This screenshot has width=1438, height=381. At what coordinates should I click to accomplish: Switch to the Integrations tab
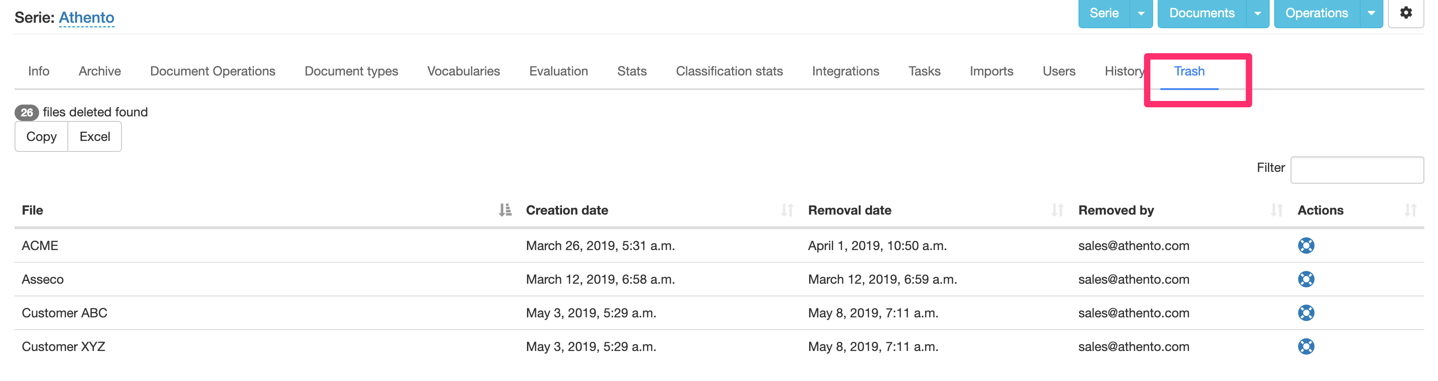(x=845, y=71)
